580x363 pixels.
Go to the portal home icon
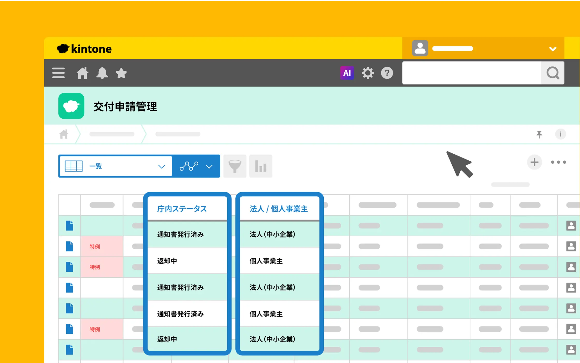[x=82, y=73]
